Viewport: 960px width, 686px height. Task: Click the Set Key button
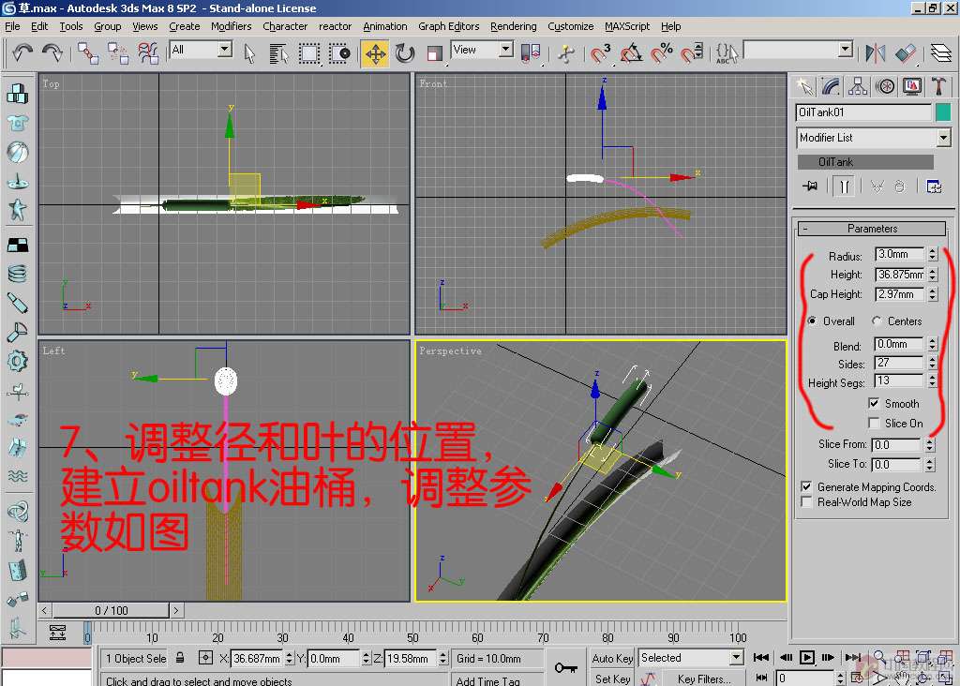(611, 679)
